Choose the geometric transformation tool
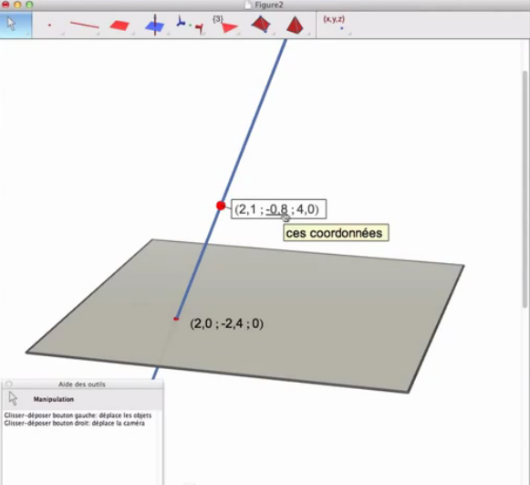 [190, 25]
